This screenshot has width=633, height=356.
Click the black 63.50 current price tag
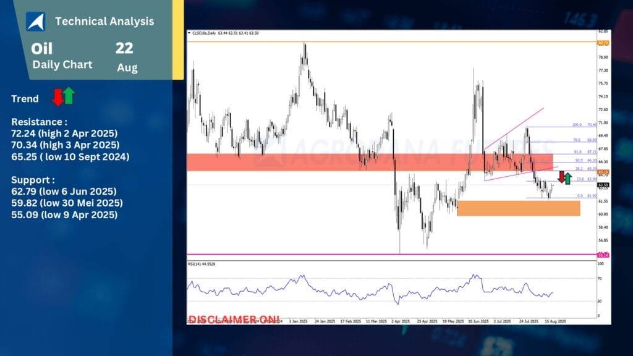603,185
